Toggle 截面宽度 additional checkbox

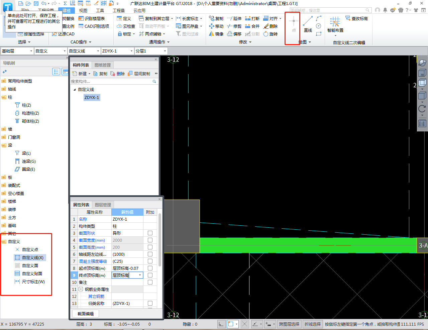pos(150,240)
